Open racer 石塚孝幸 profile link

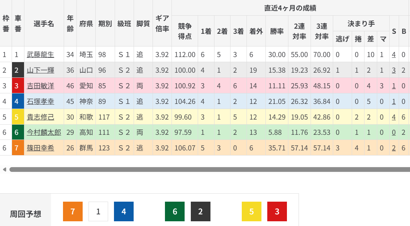(x=40, y=101)
